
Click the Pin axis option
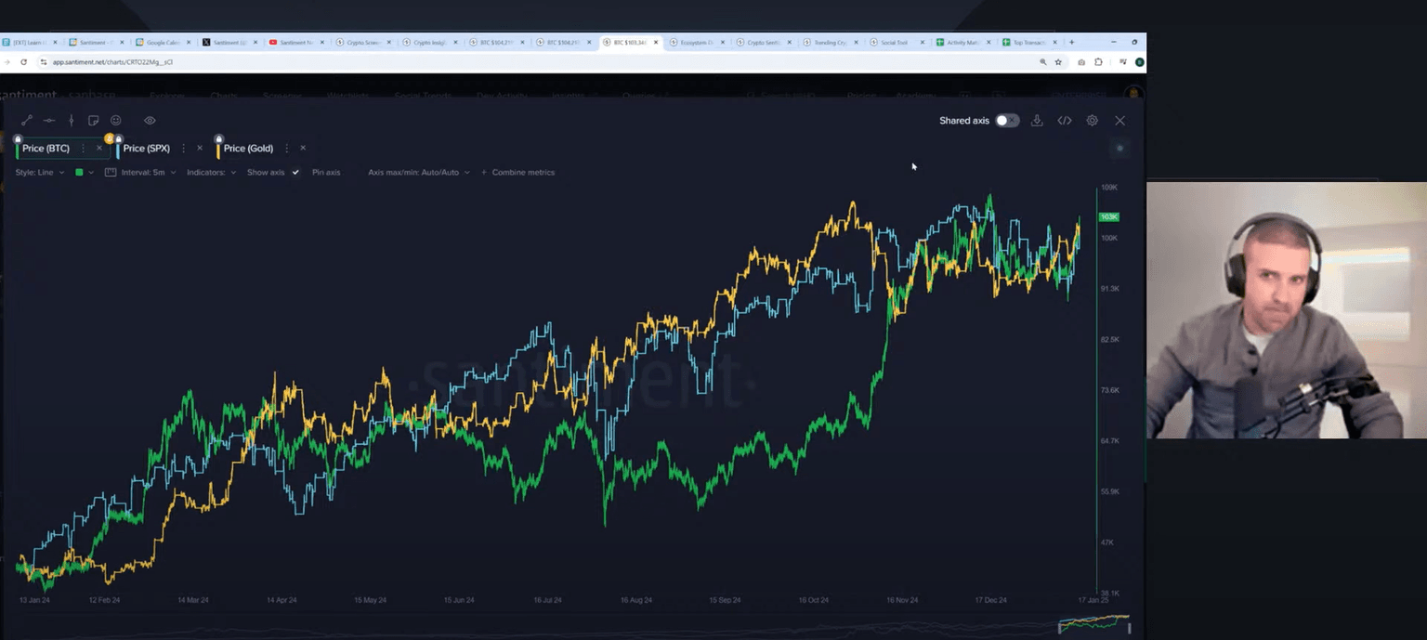click(x=326, y=173)
